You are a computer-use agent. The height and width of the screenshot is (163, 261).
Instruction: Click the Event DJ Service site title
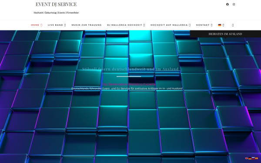56,4
